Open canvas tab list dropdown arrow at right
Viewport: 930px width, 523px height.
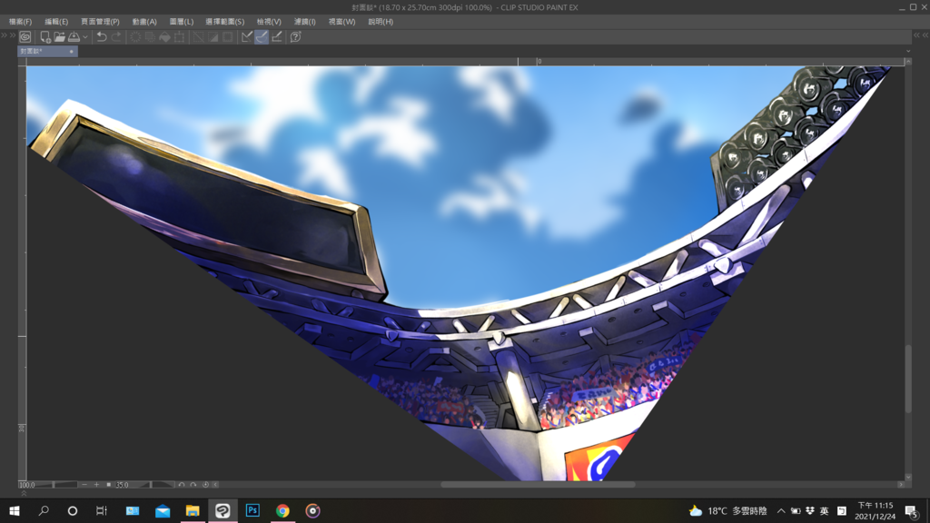click(908, 52)
